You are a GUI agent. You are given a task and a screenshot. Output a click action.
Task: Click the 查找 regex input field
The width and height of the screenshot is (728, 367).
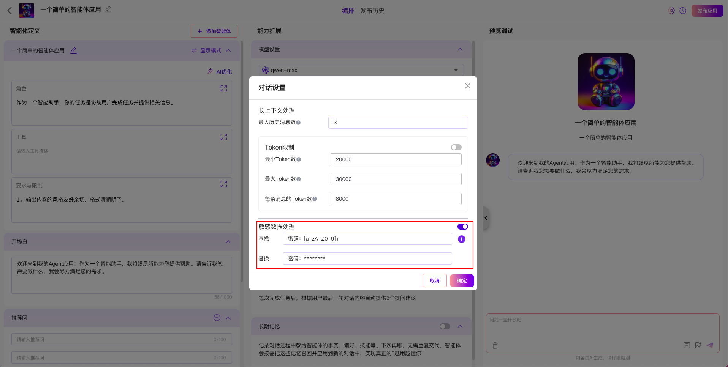pyautogui.click(x=367, y=239)
